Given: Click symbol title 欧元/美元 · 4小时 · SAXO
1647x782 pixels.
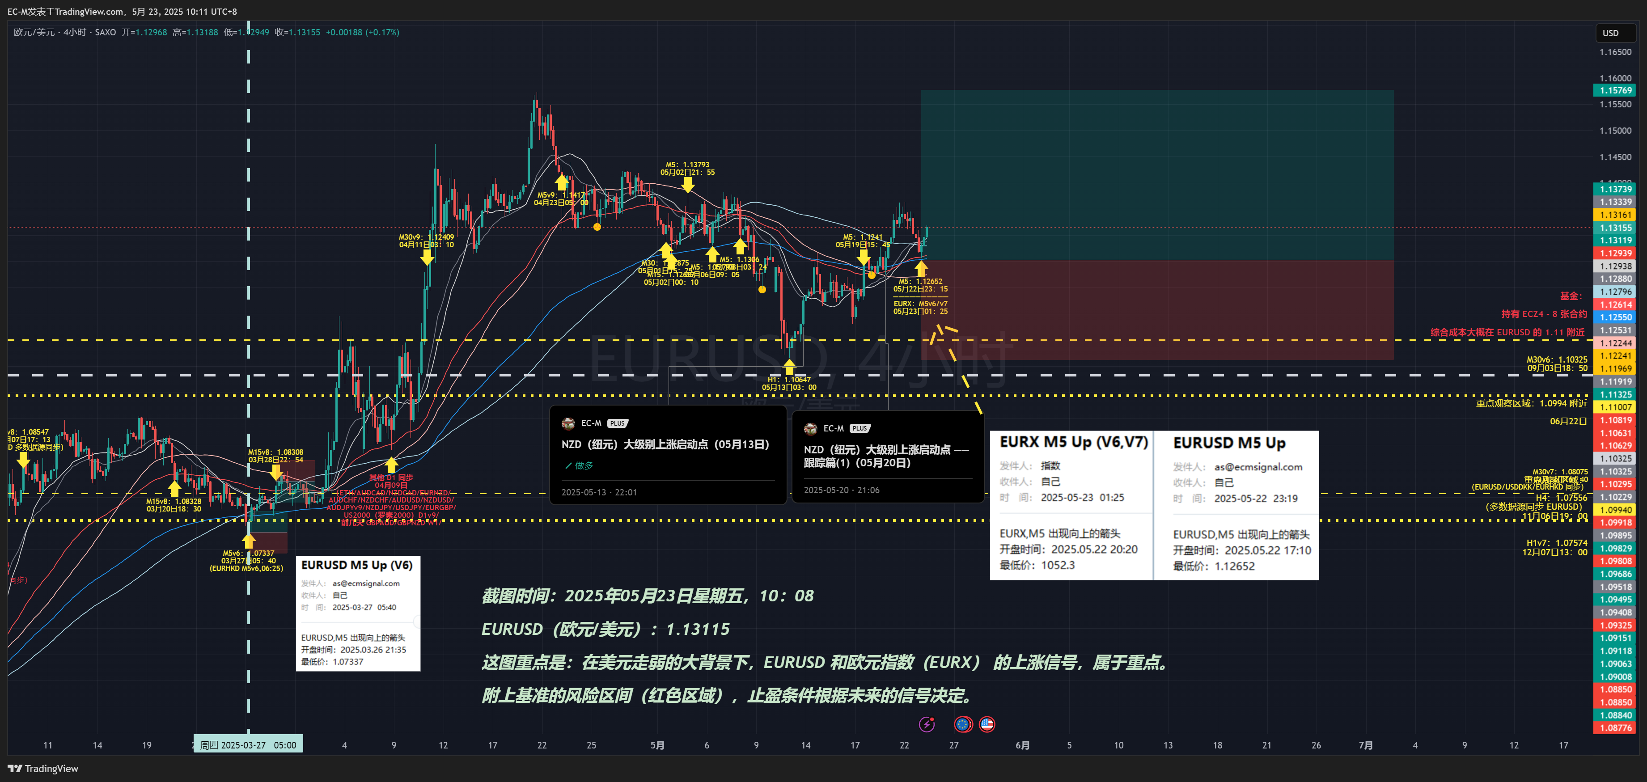Looking at the screenshot, I should (x=64, y=32).
